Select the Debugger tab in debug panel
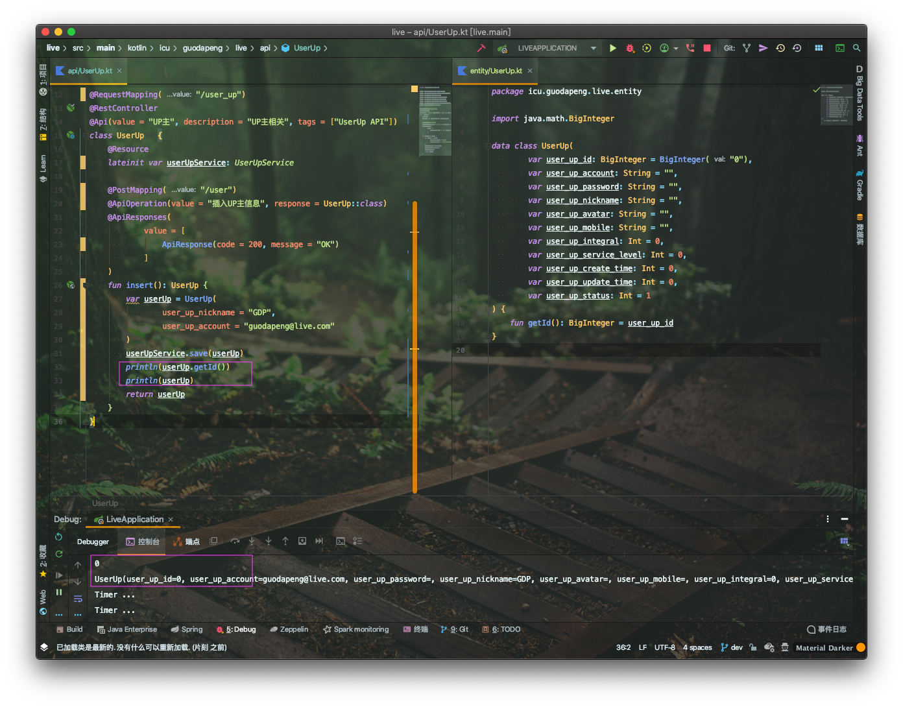 (93, 542)
